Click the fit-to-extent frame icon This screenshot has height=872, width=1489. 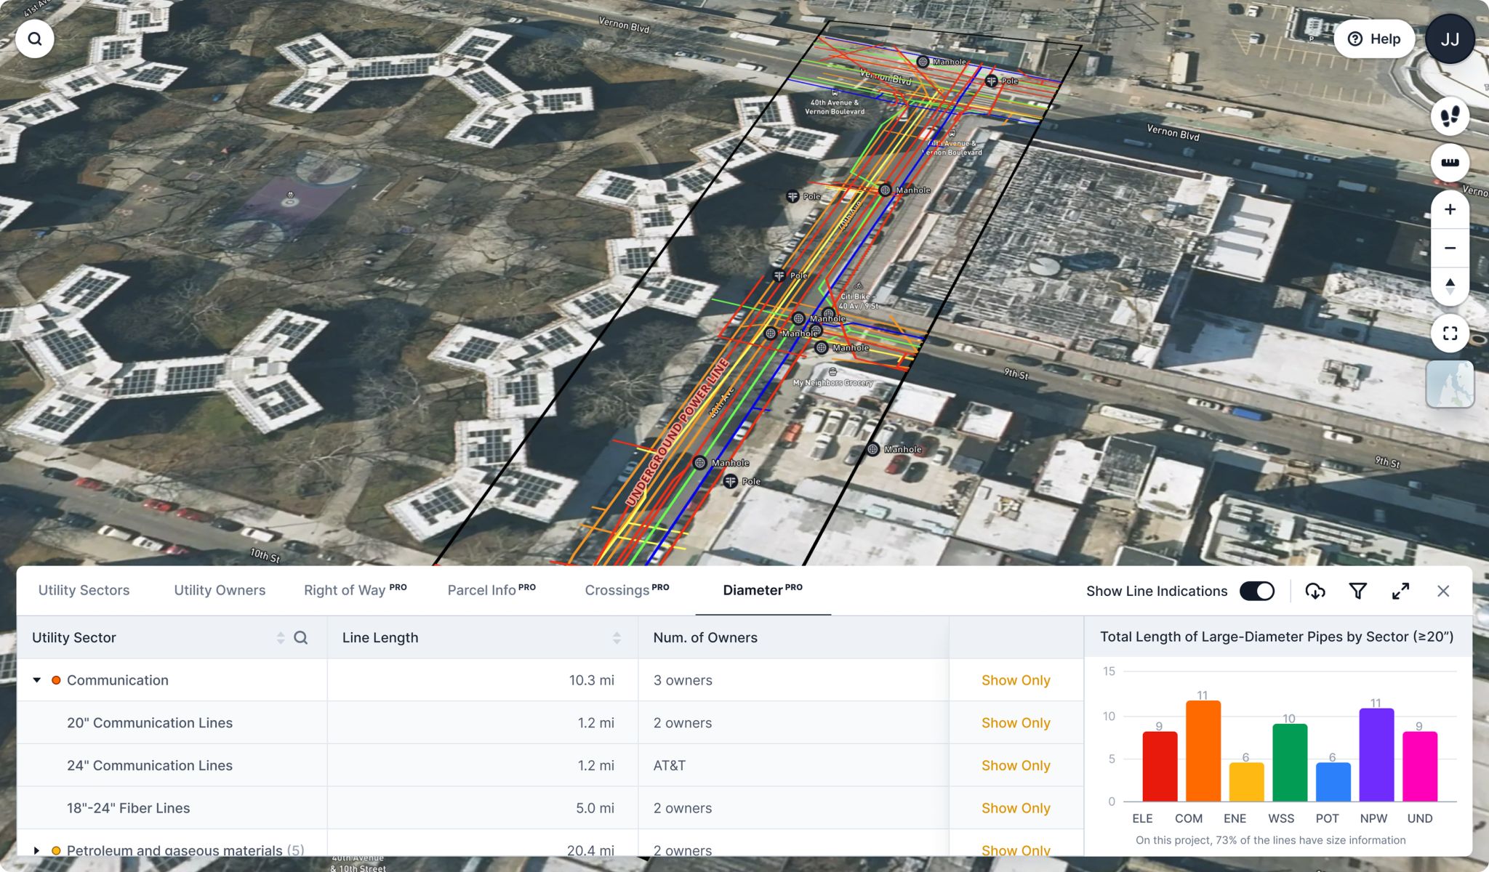pos(1450,334)
